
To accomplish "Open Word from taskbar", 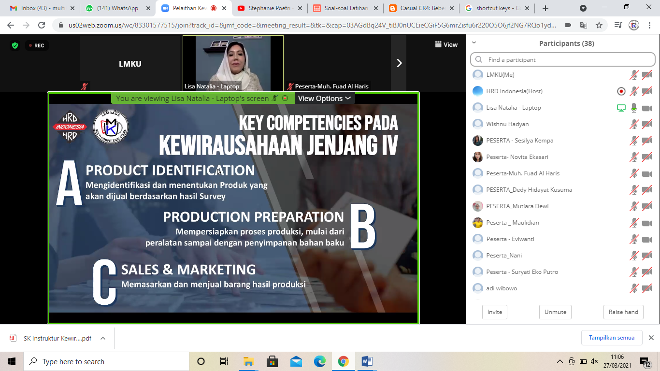I will [x=367, y=361].
